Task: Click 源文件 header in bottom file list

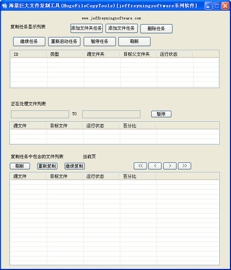Action: click(28, 176)
